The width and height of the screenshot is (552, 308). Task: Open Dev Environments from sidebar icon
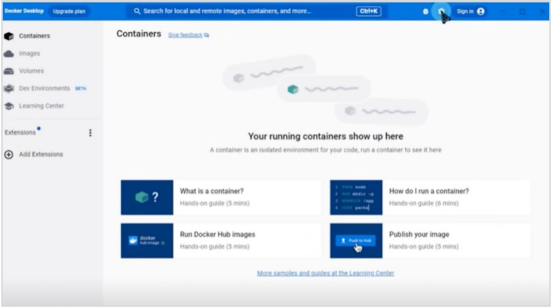coord(9,88)
